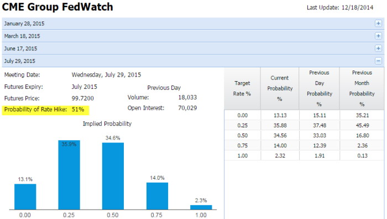Screen dimensions: 387x219
Task: Click the 0.75 target rate table cell
Action: pos(242,146)
